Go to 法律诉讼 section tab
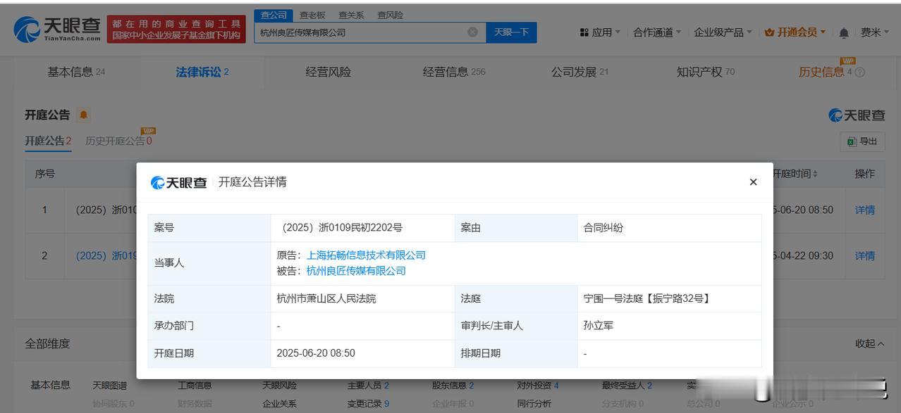 coord(202,72)
